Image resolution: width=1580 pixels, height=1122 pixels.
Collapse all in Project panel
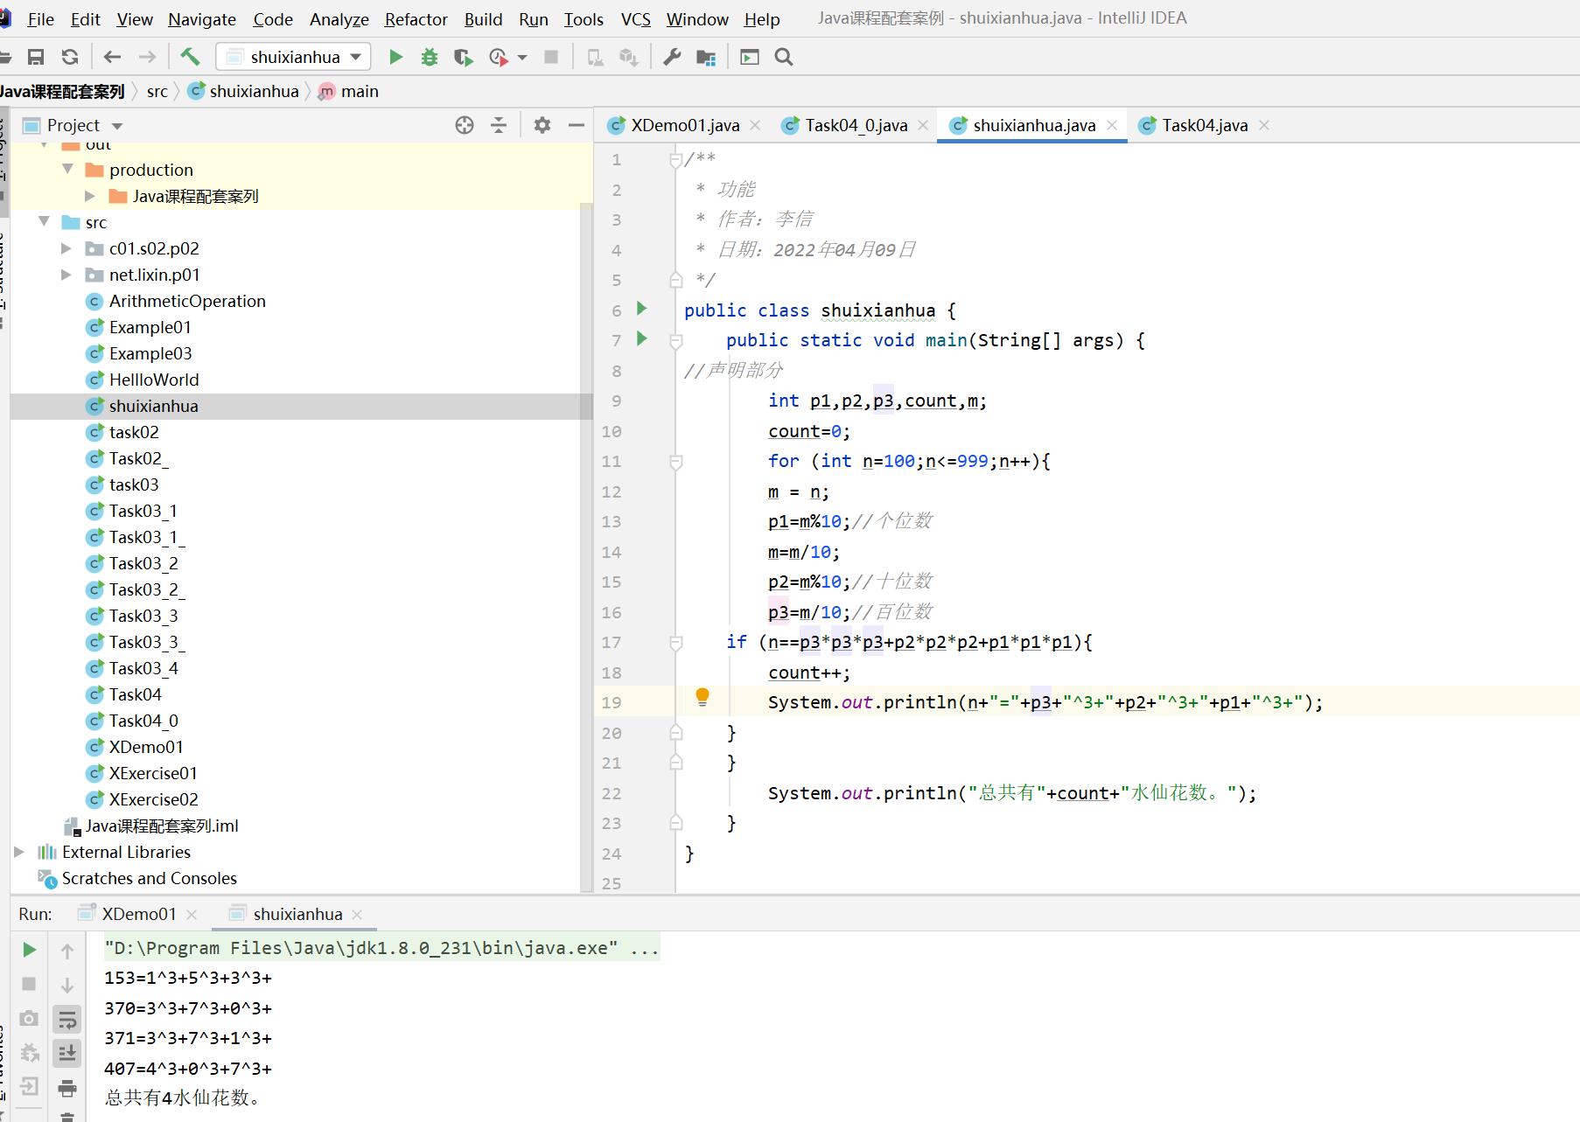click(x=499, y=125)
